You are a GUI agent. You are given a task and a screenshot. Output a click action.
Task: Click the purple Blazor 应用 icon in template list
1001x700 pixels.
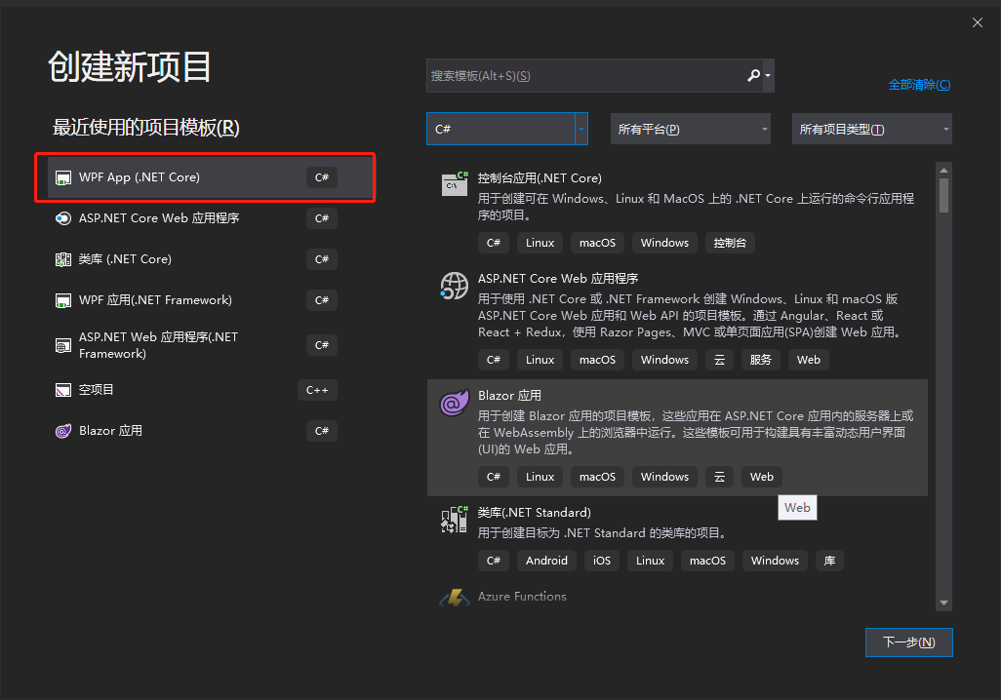click(x=455, y=403)
